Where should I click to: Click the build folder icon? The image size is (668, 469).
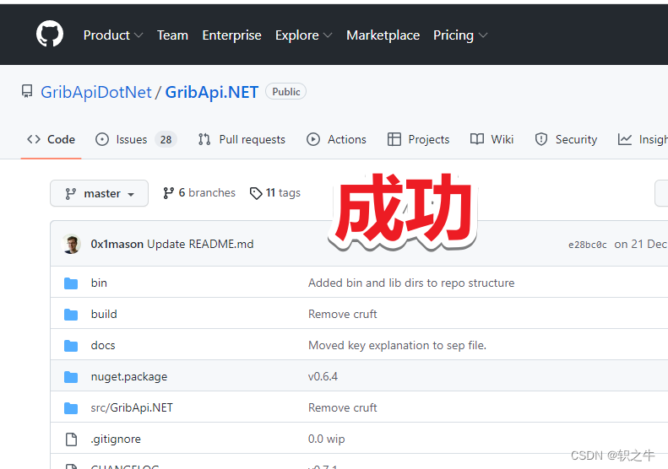pos(71,315)
